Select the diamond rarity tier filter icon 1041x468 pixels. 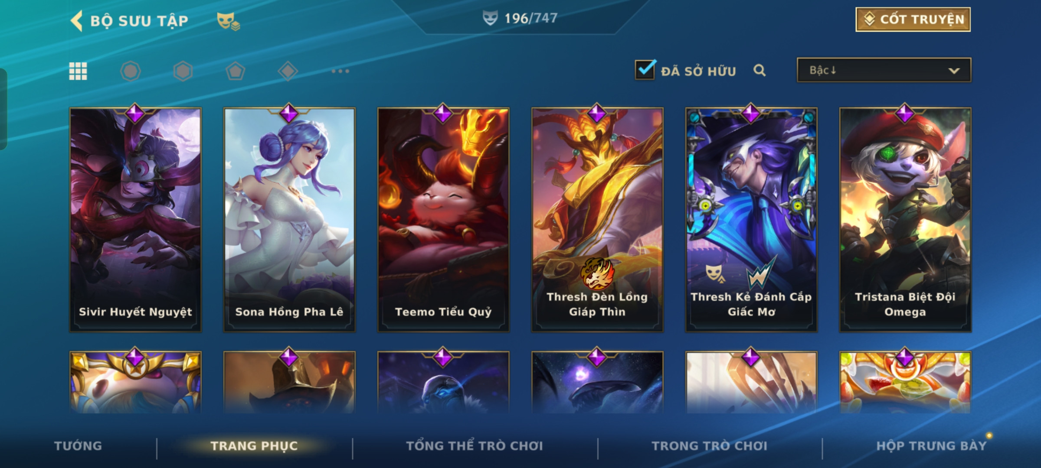[x=288, y=71]
